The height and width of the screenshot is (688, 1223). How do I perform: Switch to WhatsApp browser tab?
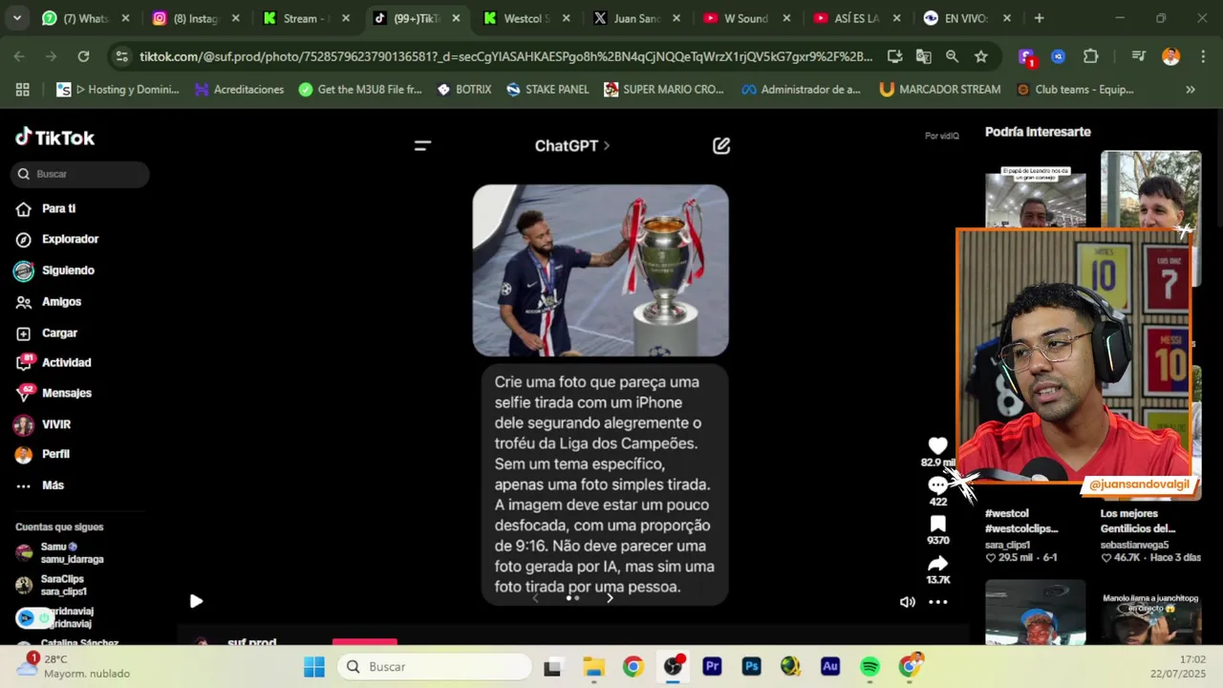click(85, 18)
